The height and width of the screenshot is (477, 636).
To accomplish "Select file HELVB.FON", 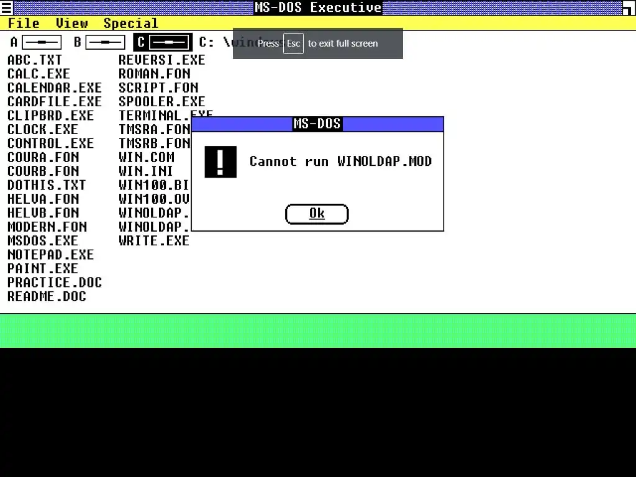I will click(43, 213).
